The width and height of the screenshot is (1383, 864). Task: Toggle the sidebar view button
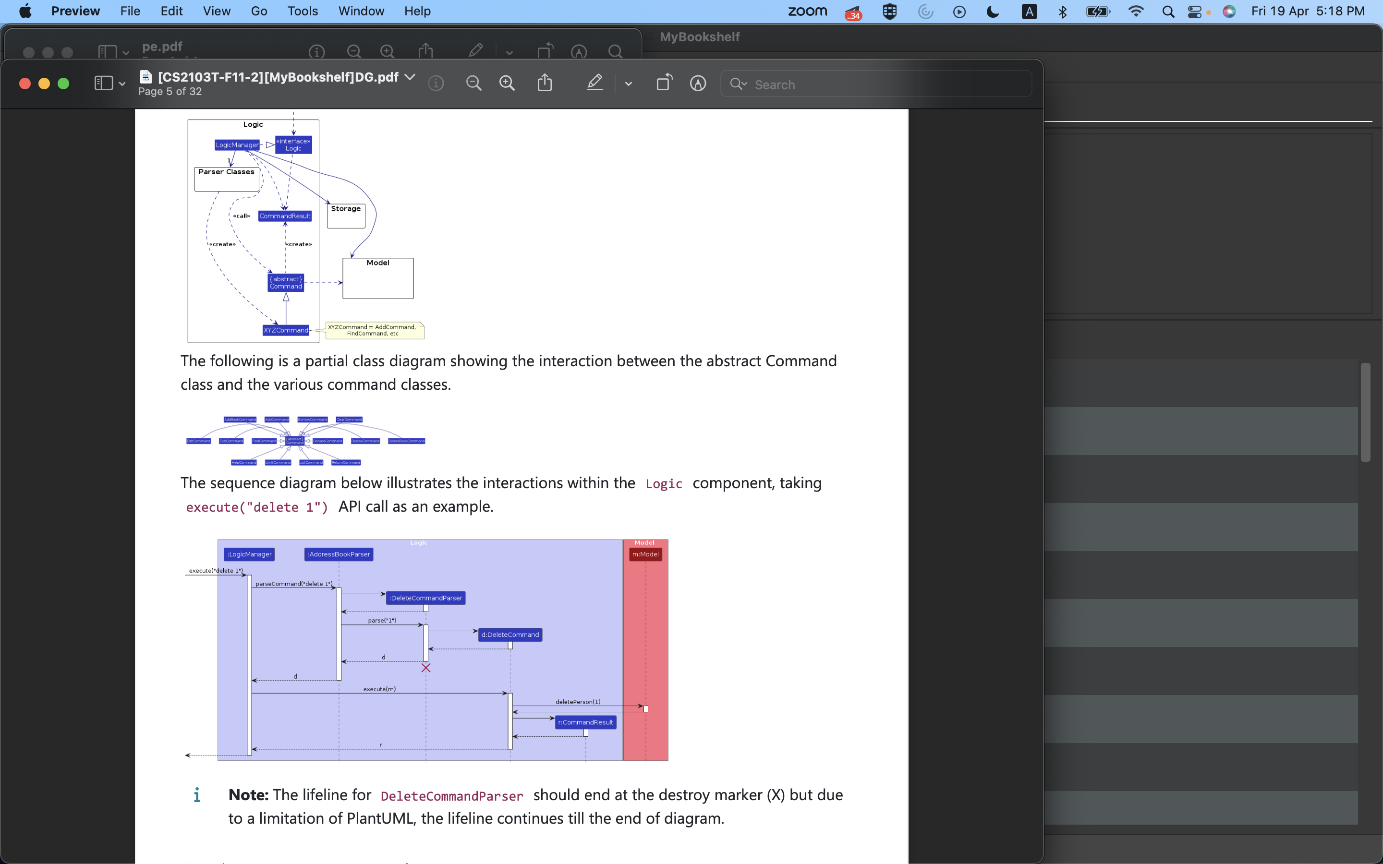point(103,84)
